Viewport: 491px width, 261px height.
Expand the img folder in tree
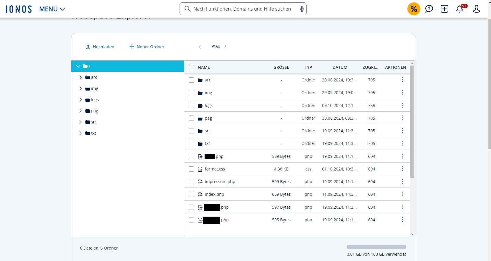[x=80, y=88]
